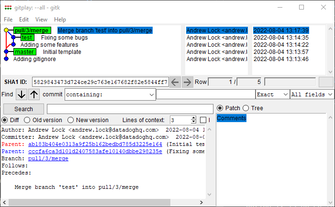Image resolution: width=335 pixels, height=207 pixels.
Task: Click the total rows field showing 5
Action: 249,82
